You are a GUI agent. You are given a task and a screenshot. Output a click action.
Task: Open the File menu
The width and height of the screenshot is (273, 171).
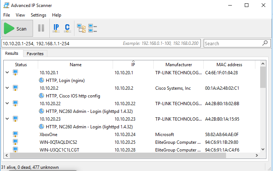pos(7,15)
